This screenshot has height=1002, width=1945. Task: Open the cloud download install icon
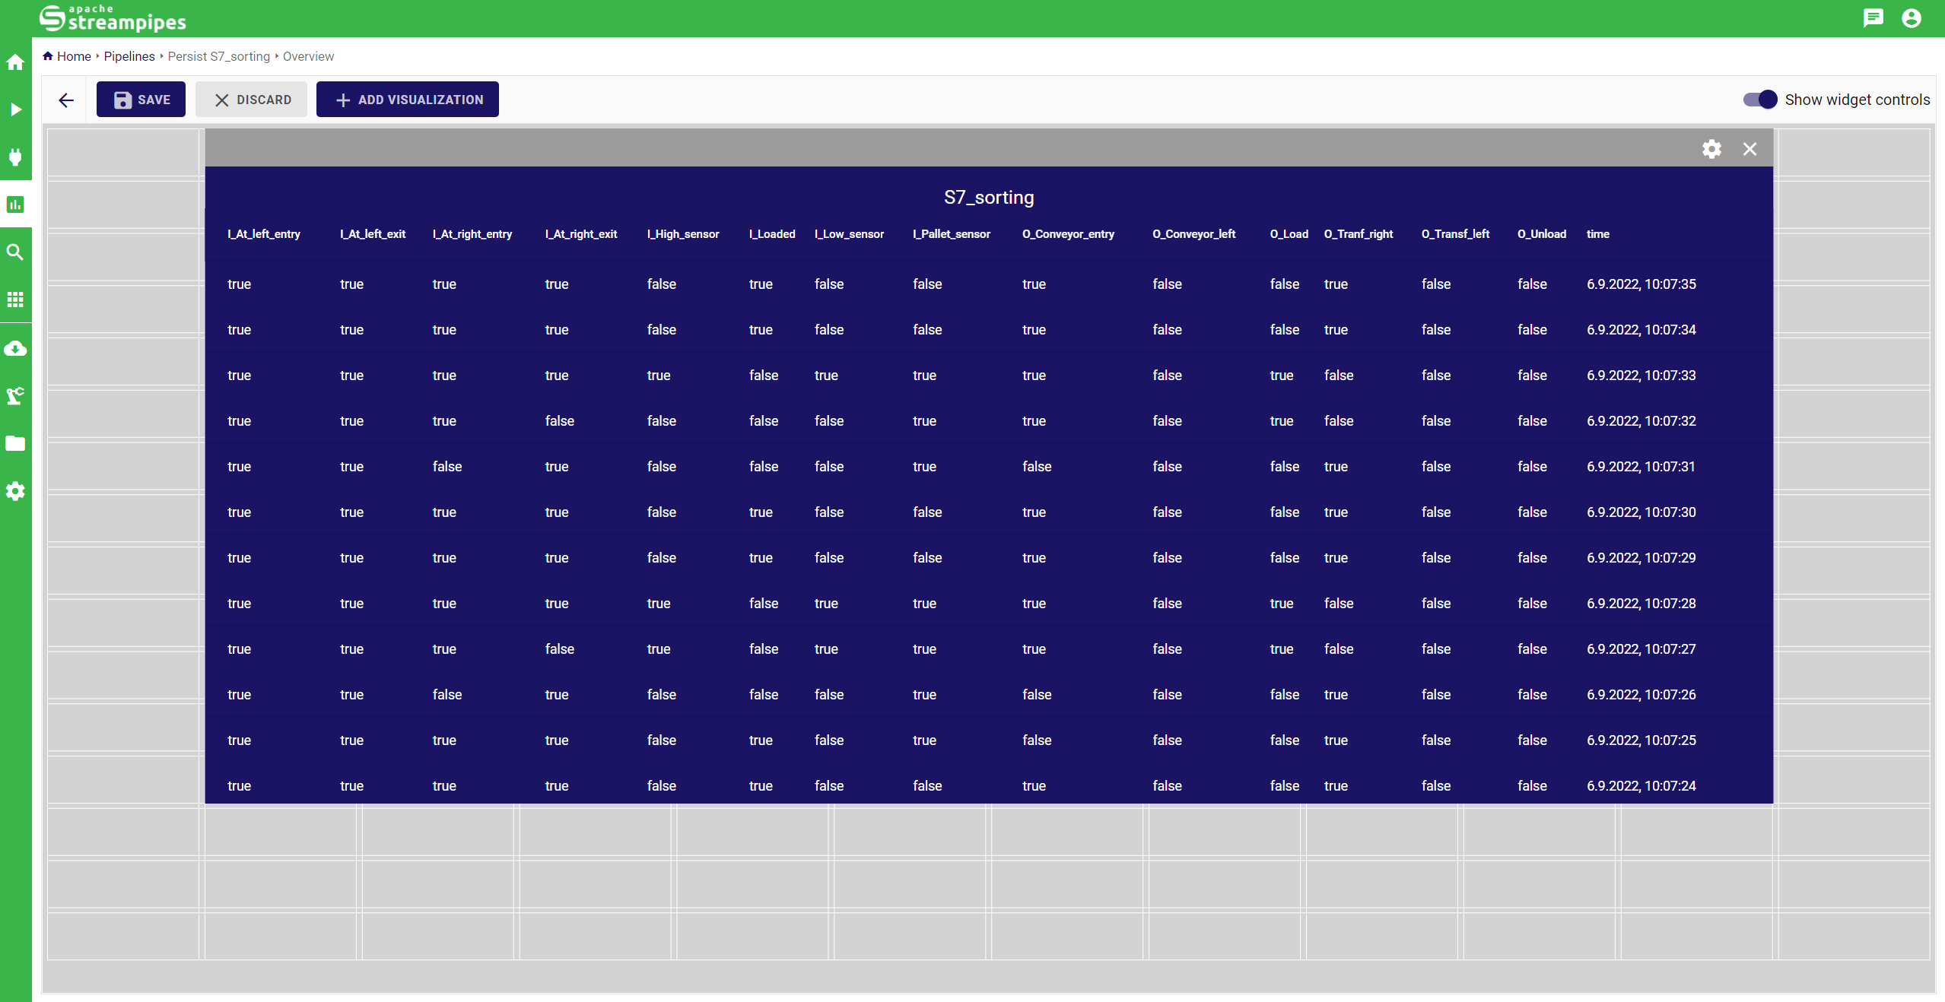pyautogui.click(x=15, y=348)
